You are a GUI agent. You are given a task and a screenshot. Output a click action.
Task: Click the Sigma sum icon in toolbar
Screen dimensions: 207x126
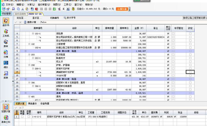click(64, 9)
